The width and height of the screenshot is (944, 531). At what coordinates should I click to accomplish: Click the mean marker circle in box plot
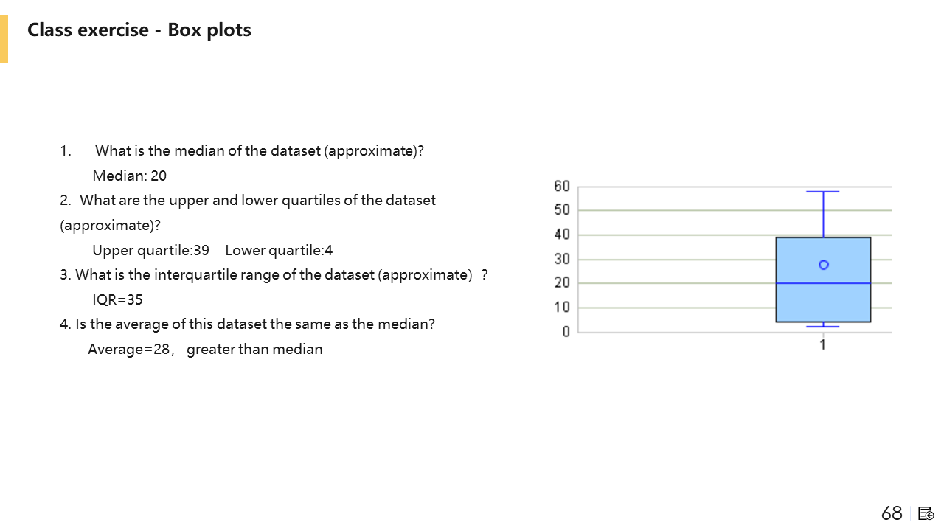[x=824, y=265]
